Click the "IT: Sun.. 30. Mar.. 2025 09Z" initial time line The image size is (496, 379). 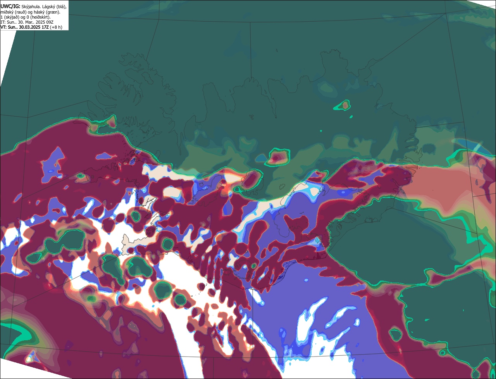(x=27, y=22)
